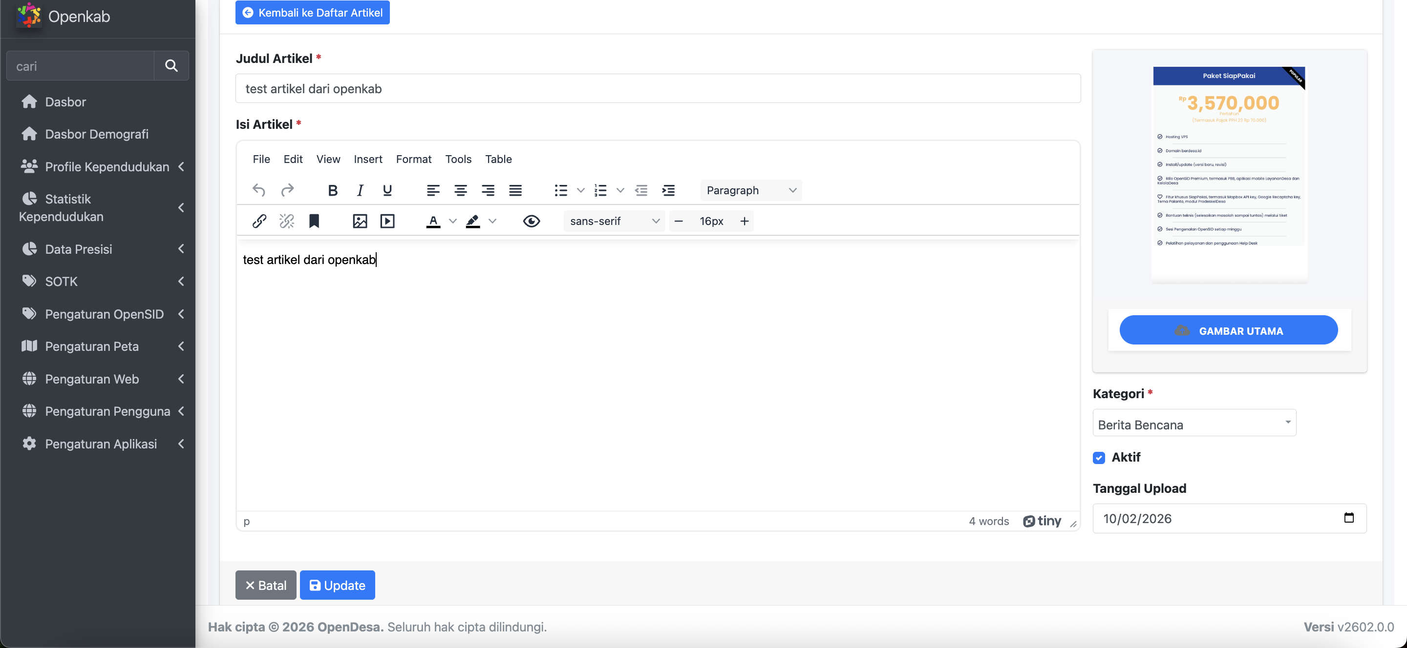
Task: Open the sans-serif font dropdown
Action: 614,221
